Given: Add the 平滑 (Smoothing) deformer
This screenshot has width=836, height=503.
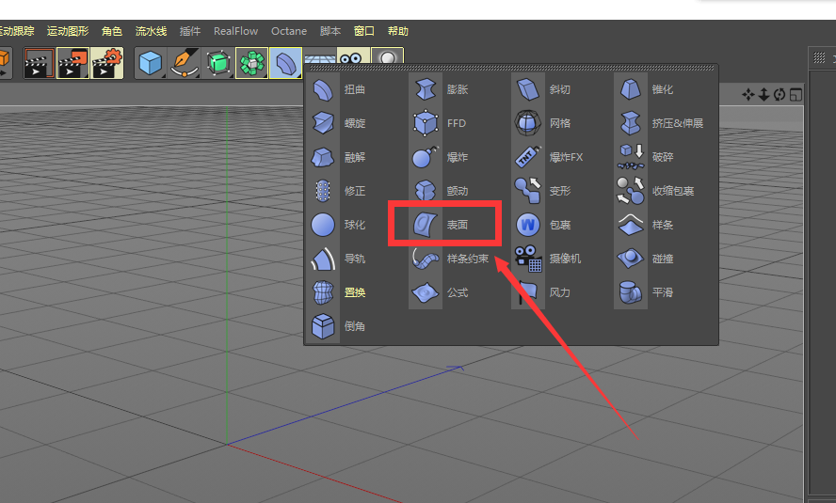Looking at the screenshot, I should click(646, 292).
